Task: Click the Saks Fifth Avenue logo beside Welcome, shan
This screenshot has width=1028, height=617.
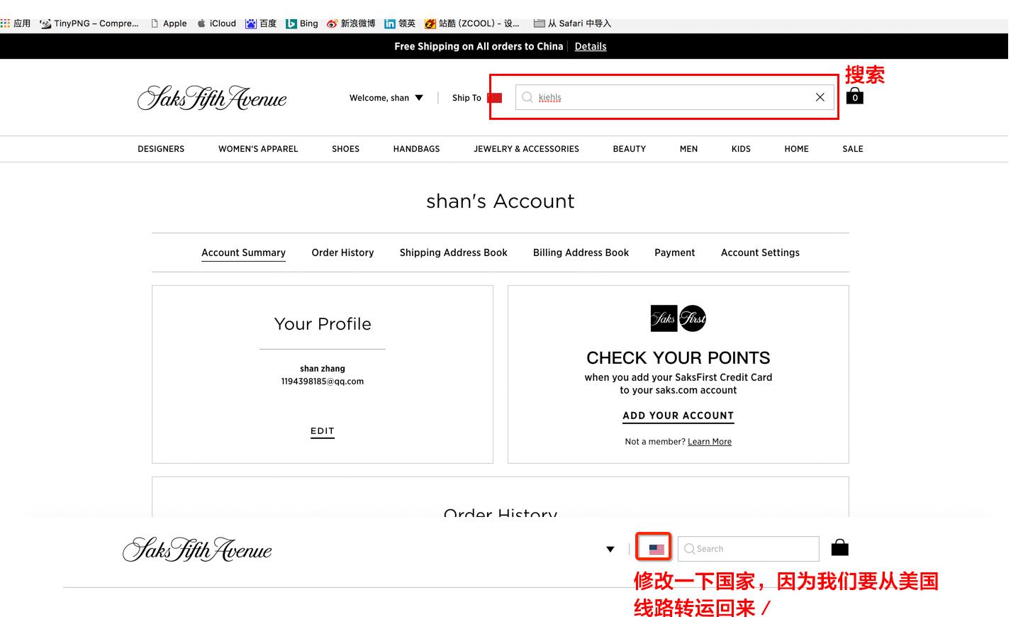Action: (212, 98)
